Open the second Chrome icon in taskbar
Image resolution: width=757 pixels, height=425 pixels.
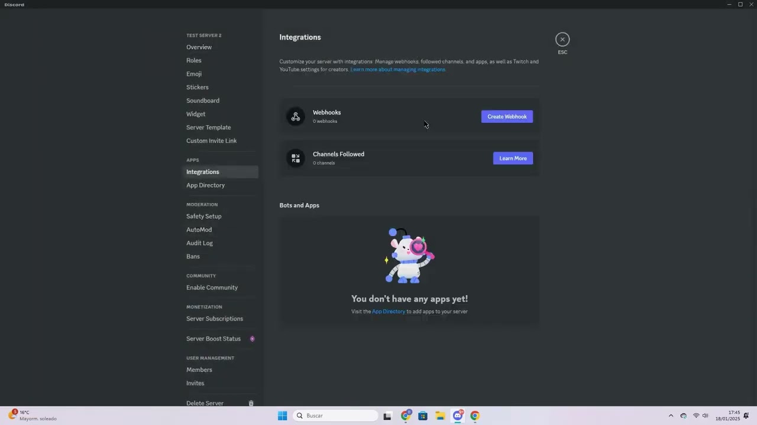(475, 416)
